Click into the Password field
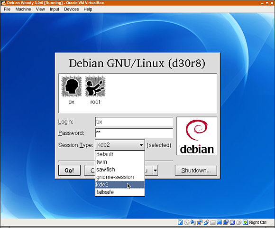275x228 pixels. [134, 133]
